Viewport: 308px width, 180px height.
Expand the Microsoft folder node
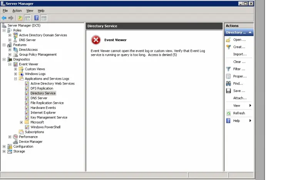(21, 122)
